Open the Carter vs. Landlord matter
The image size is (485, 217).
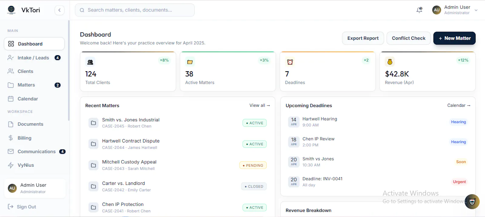pos(178,186)
